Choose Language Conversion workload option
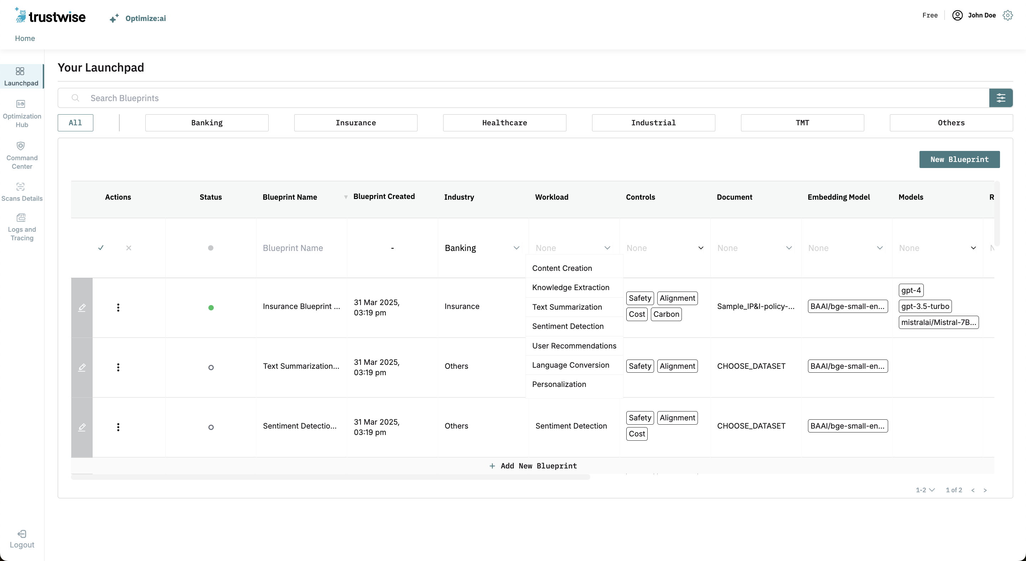The image size is (1026, 561). (570, 365)
